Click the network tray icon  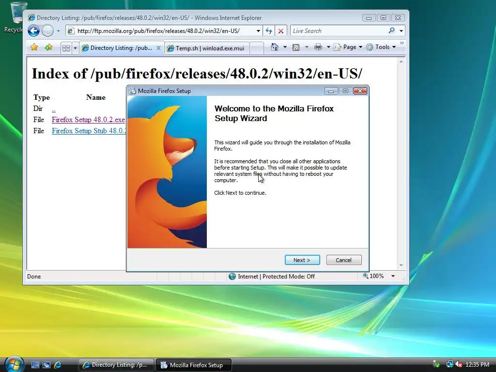click(x=449, y=365)
